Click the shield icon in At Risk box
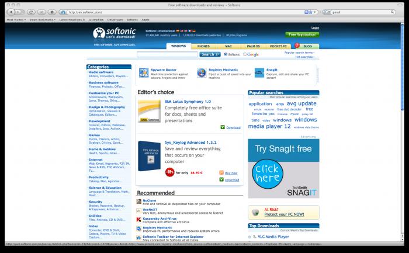The image size is (409, 253). click(x=255, y=212)
